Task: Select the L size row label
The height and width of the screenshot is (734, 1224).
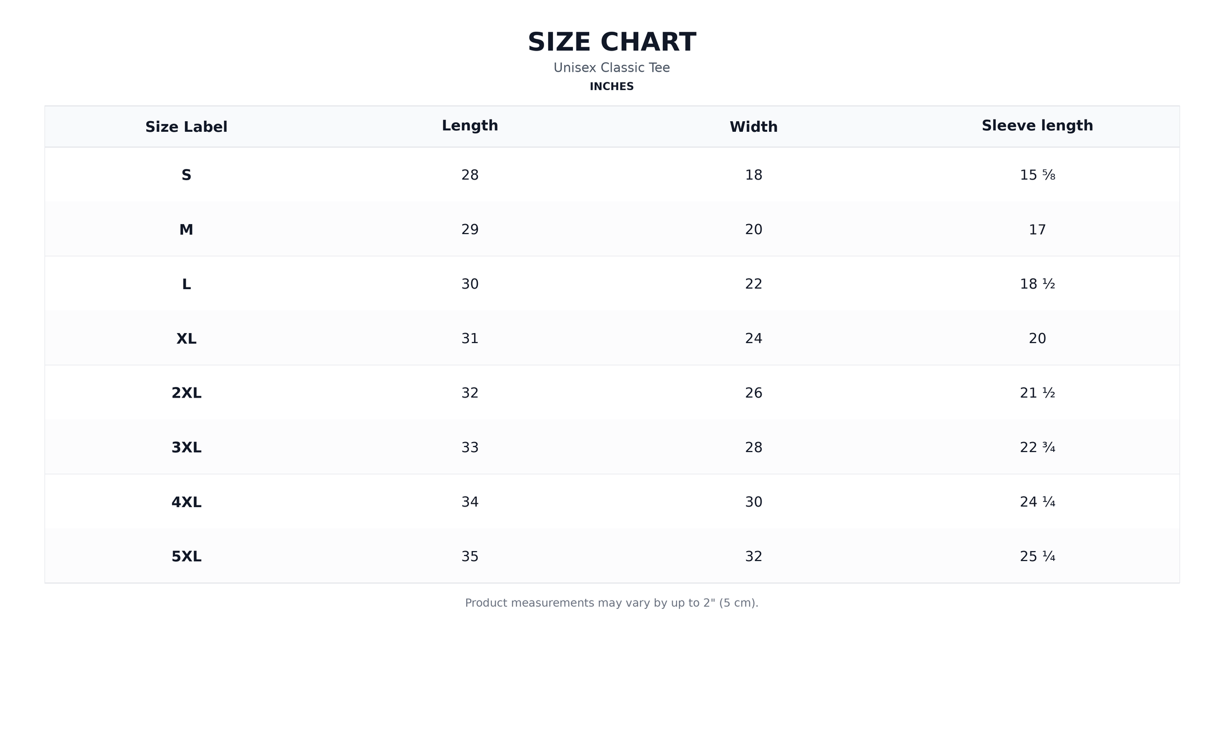Action: (x=186, y=284)
